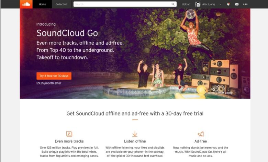Click the SoundCloud Go hero title

(x=67, y=33)
